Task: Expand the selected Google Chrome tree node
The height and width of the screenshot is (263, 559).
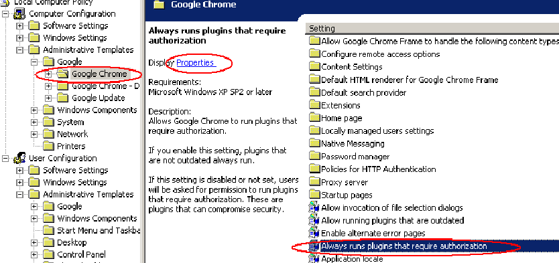Action: (x=48, y=74)
